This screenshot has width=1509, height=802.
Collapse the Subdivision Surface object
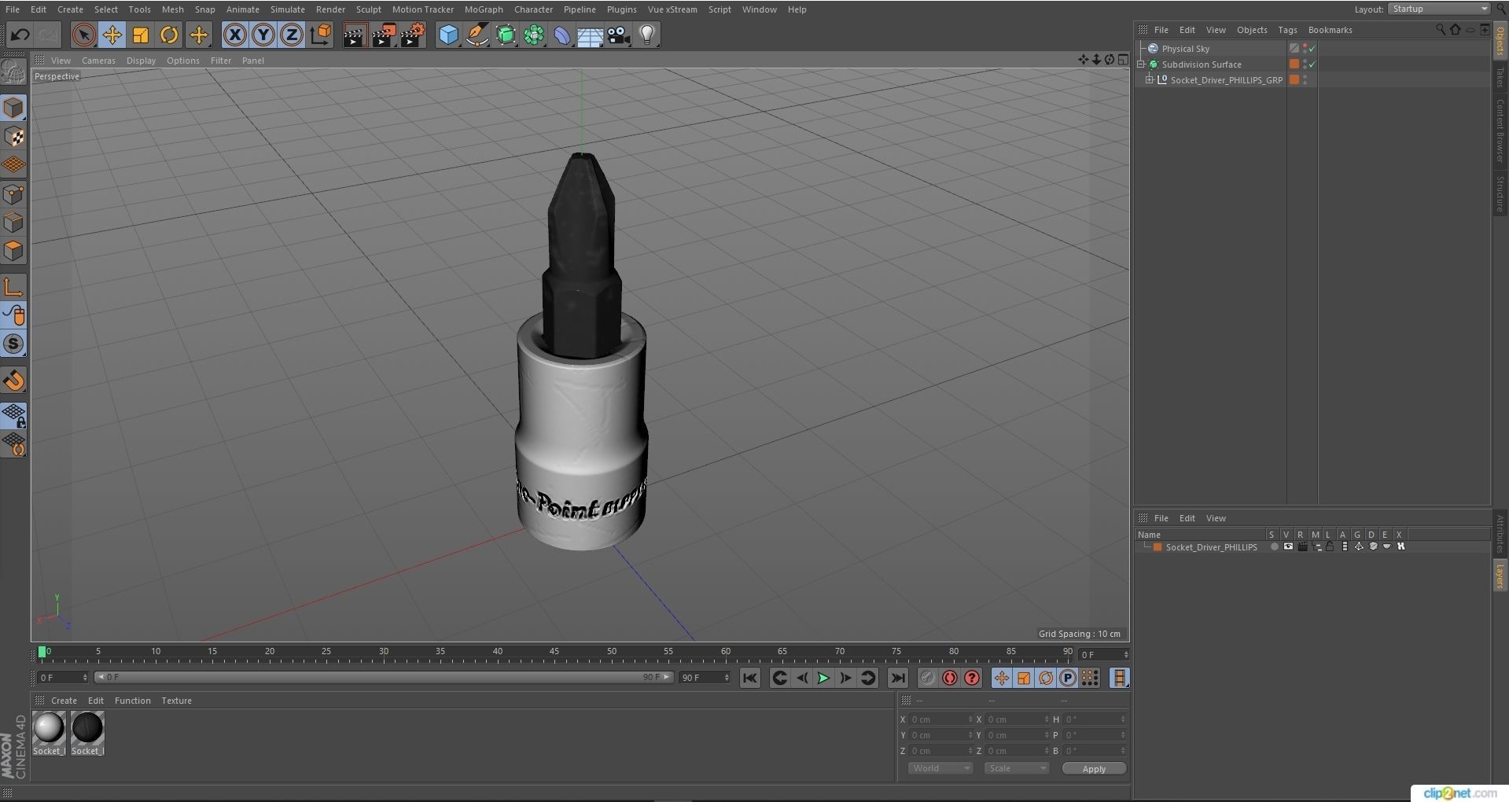tap(1141, 64)
